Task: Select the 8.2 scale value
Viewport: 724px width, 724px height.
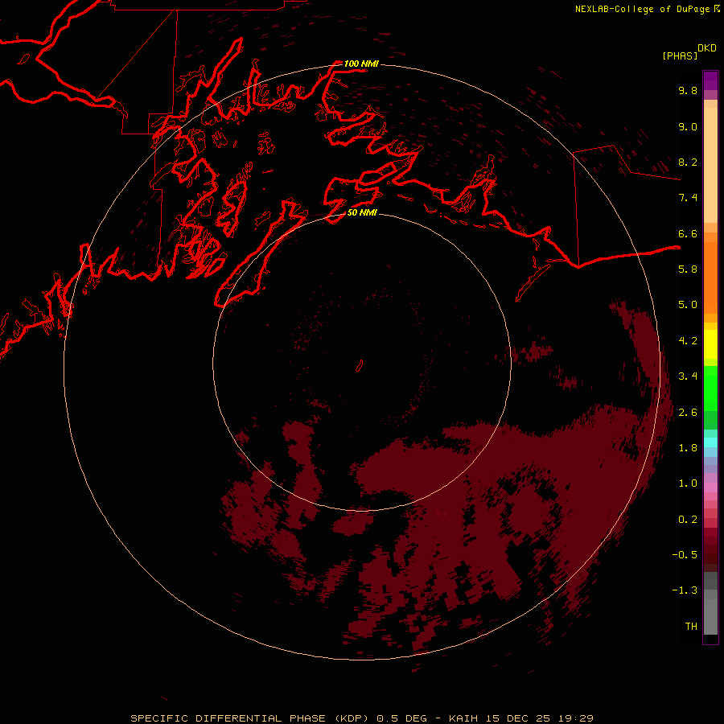Action: 688,162
